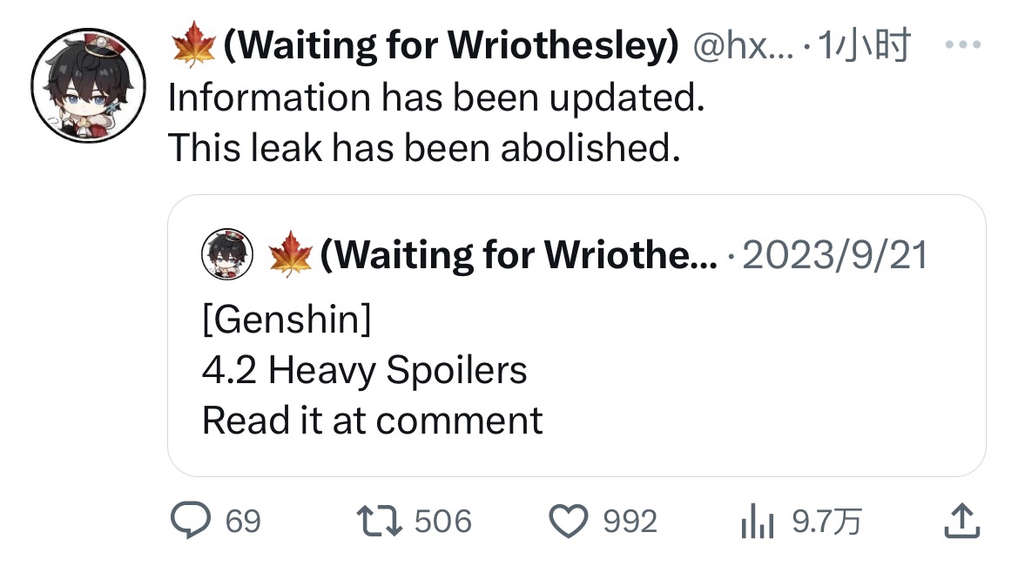The height and width of the screenshot is (566, 1018).
Task: Open the "(Waiting for Wriothesley)" display name
Action: click(451, 44)
